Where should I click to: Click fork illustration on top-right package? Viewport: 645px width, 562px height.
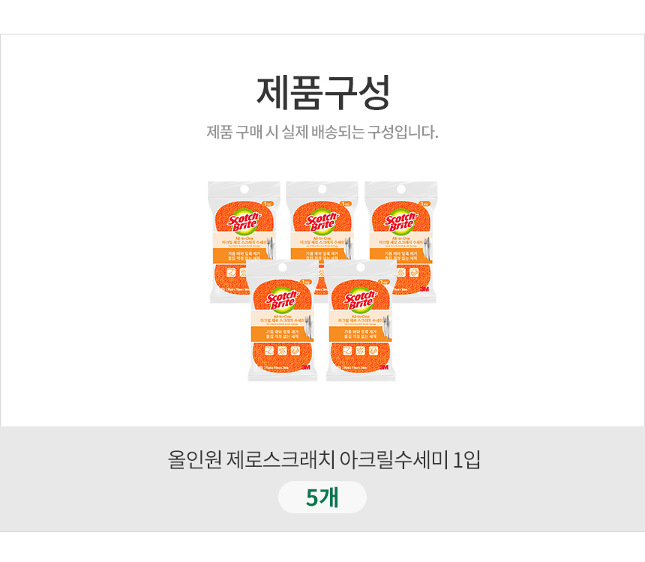coord(425,246)
